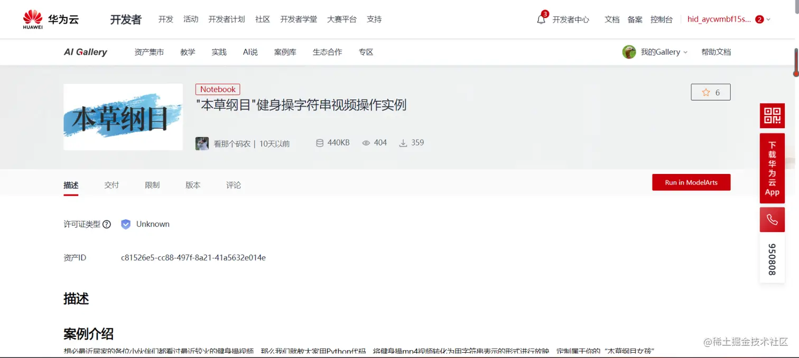Screen dimensions: 799x358
Task: Click the phone contact icon
Action: pyautogui.click(x=772, y=220)
